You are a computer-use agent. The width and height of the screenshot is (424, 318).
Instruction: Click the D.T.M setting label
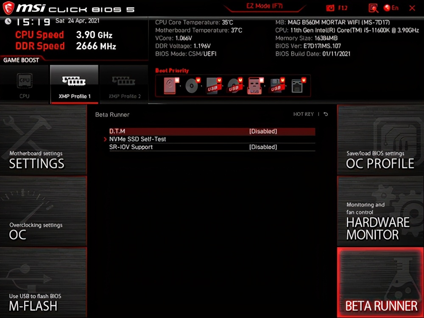(117, 131)
